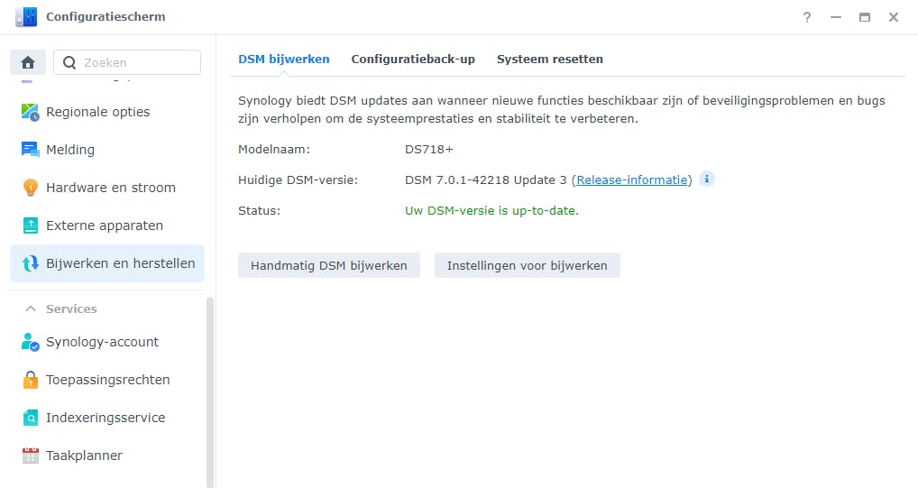Click the sidebar vertical scrollbar
This screenshot has height=488, width=918.
[210, 388]
